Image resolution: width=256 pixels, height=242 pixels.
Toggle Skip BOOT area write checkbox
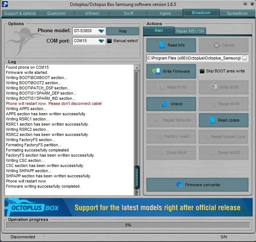202,71
